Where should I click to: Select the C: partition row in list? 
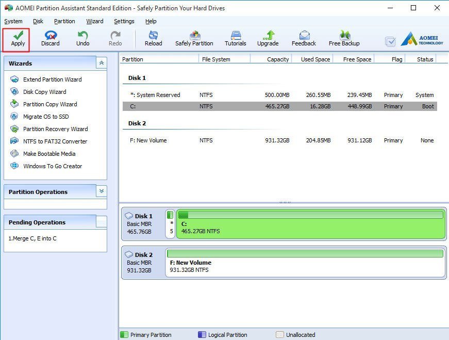[x=280, y=106]
